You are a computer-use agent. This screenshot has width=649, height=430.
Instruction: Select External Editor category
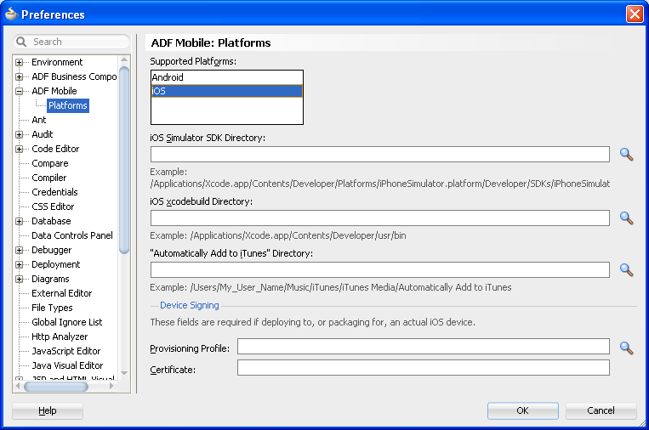(x=62, y=293)
